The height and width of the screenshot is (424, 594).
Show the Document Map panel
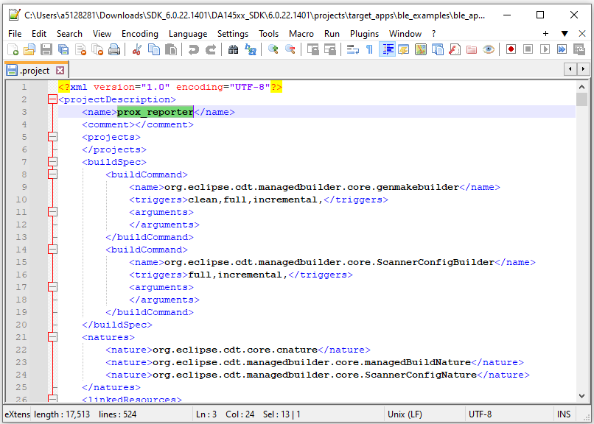(x=421, y=49)
